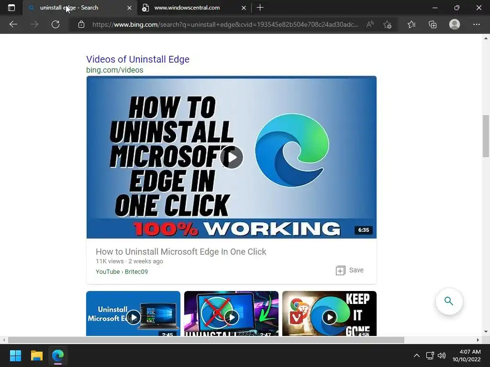The image size is (490, 367).
Task: Play the main Uninstall Edge video
Action: pyautogui.click(x=232, y=157)
